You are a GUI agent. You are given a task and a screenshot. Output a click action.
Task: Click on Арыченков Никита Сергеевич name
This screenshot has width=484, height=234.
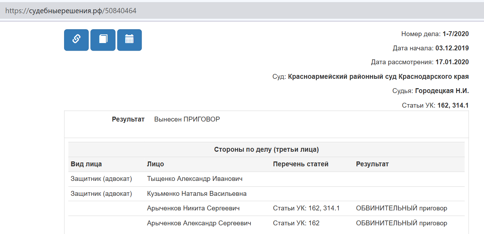coord(193,208)
